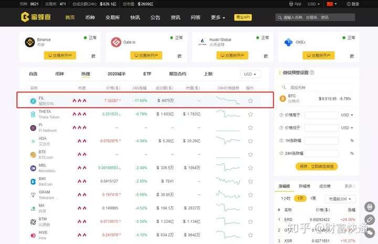Screen dimensions: 378x244
Task: Favorite BTE with its star icon
Action: tap(250, 155)
